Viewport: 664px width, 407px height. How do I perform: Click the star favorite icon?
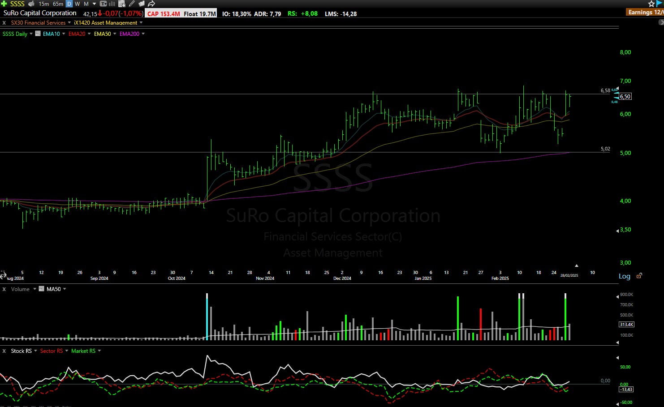[651, 4]
